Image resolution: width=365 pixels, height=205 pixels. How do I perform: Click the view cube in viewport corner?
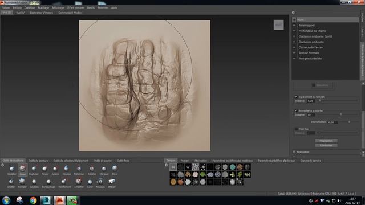tap(279, 25)
